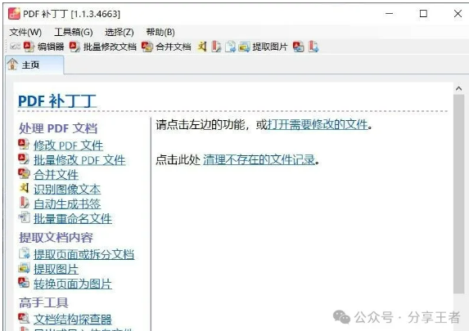
Task: Open the 工具箱(G) menu
Action: tap(74, 32)
